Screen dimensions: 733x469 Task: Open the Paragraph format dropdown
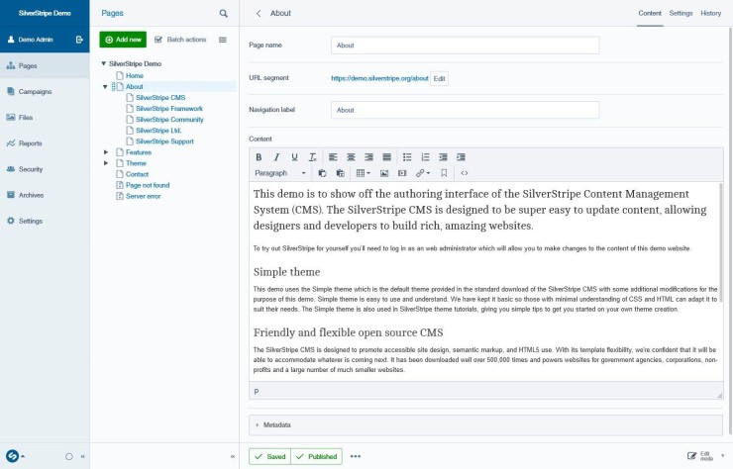pyautogui.click(x=280, y=173)
